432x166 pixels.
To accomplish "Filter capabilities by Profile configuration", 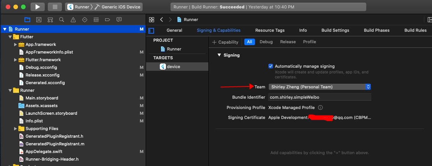I will (309, 42).
